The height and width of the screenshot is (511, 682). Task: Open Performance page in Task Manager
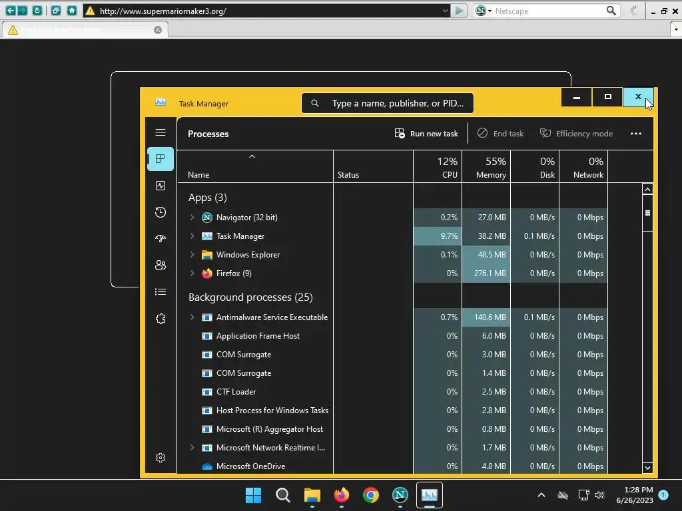pyautogui.click(x=161, y=186)
